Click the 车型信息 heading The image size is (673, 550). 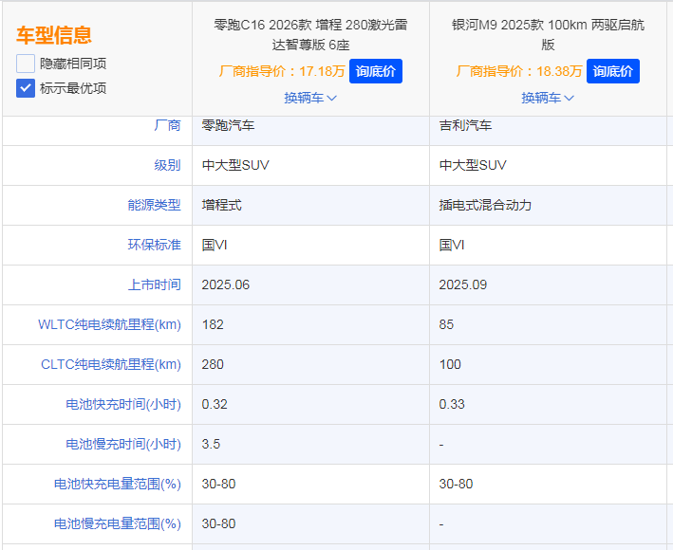54,36
